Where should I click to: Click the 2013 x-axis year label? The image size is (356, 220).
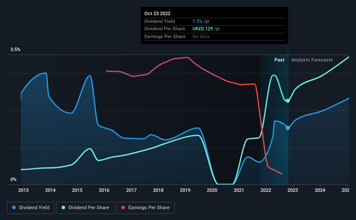coord(23,190)
